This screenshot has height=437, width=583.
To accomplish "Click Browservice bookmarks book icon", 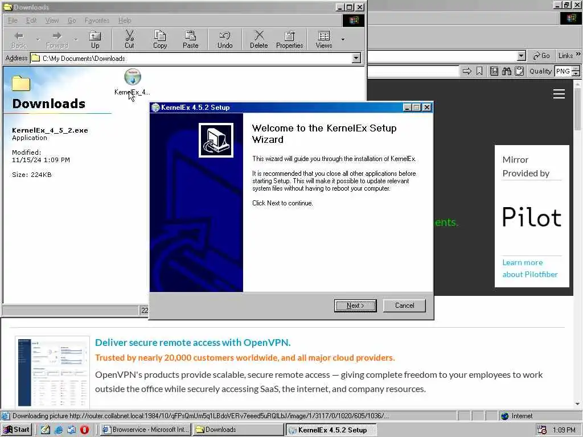I will coord(494,71).
